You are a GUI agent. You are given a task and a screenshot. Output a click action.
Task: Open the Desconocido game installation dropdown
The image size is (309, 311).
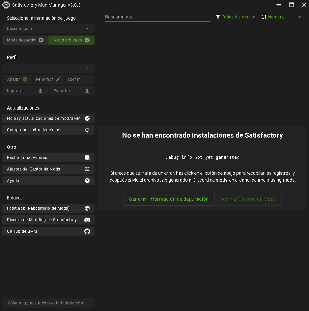coord(48,29)
